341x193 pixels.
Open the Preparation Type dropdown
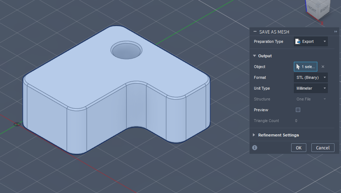pos(311,41)
